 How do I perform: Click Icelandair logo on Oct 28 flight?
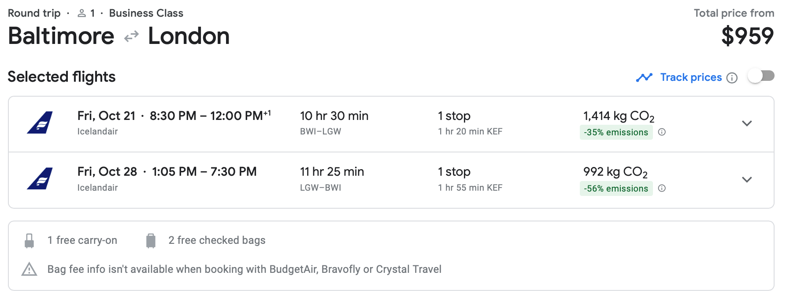[x=40, y=179]
